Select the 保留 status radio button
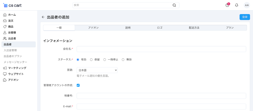 tap(91, 60)
